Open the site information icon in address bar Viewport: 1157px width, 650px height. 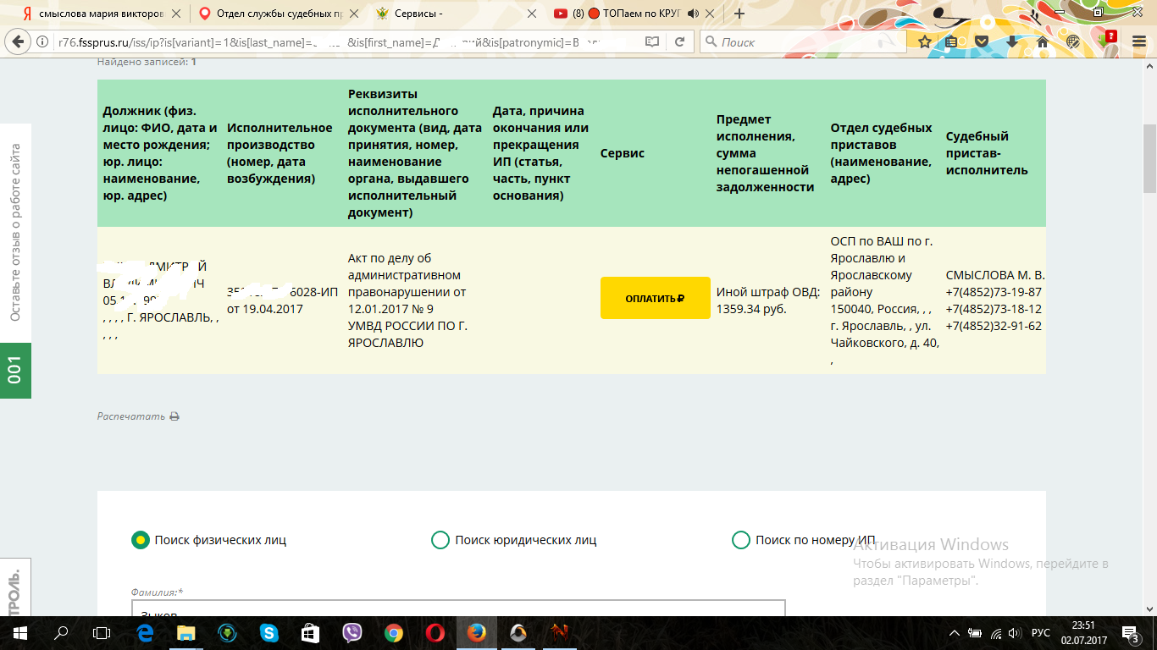(42, 41)
